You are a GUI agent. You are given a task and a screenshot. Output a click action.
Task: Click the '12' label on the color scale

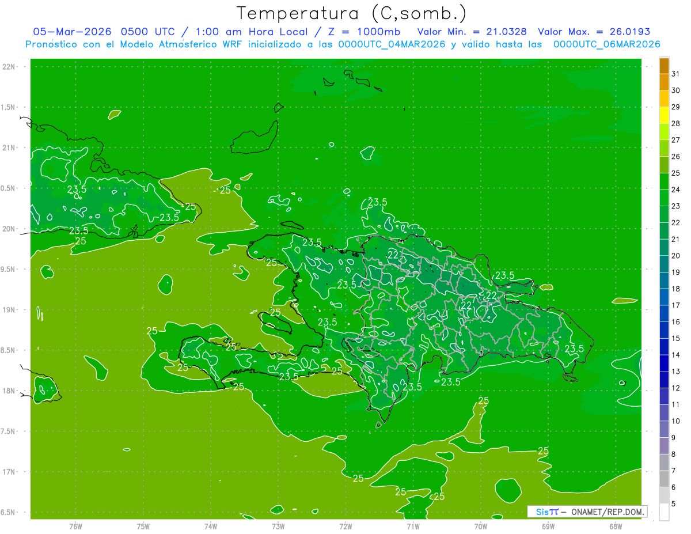(x=675, y=388)
